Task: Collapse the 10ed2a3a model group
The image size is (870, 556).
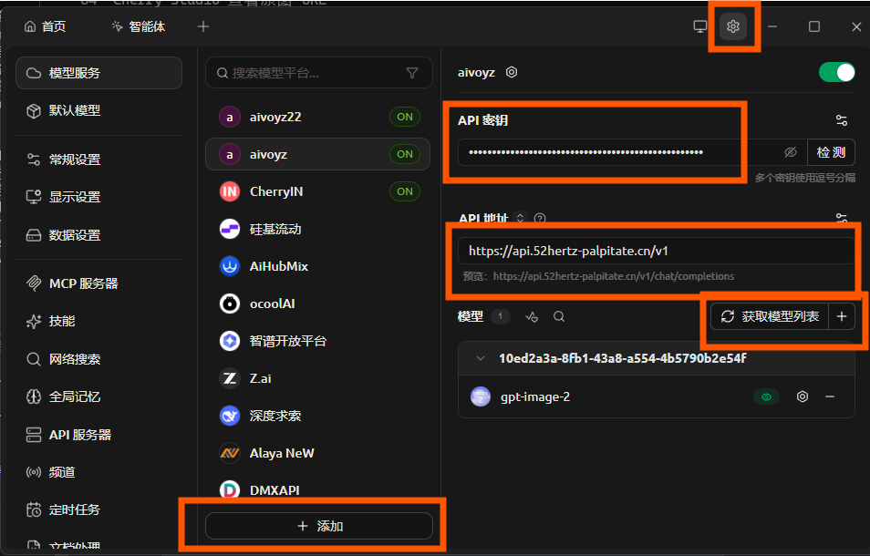Action: pyautogui.click(x=481, y=358)
